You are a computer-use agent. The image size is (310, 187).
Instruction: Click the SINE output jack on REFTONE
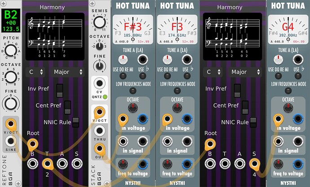click(11, 141)
